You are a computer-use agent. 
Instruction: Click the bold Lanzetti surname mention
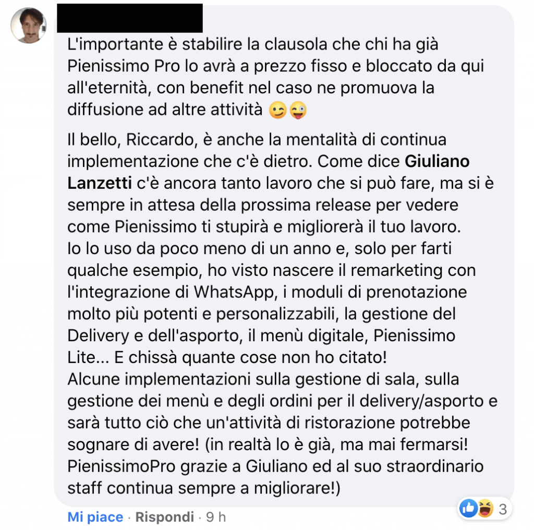click(100, 183)
